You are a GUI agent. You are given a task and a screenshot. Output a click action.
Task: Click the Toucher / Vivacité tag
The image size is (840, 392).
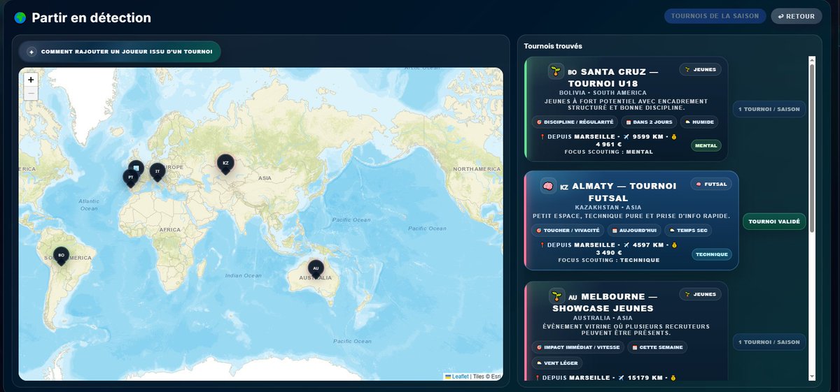(568, 230)
